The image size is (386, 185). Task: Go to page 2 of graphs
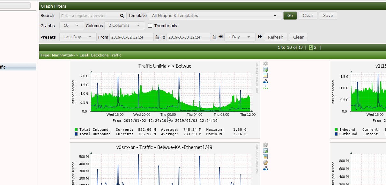315,48
